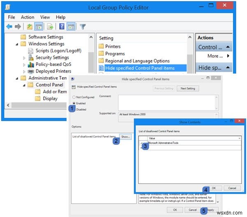Click Cancel in the policy setting dialog
The image size is (247, 217).
coord(193,210)
